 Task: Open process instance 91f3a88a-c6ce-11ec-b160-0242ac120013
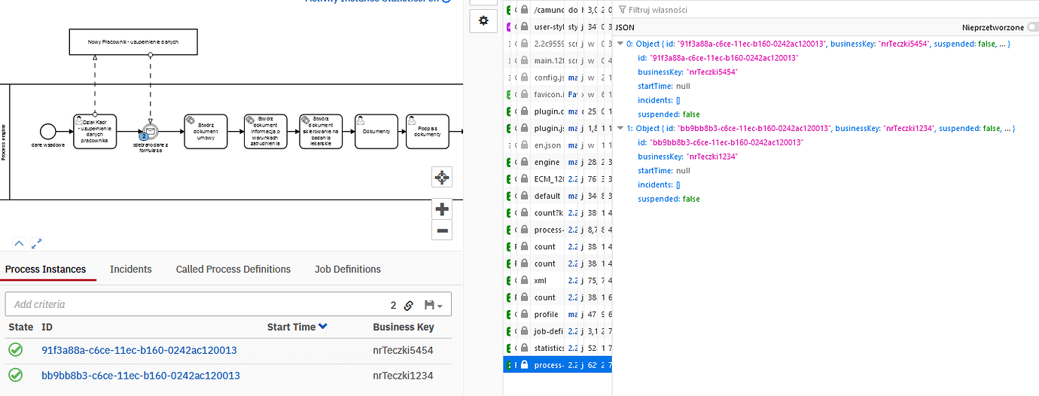pos(139,350)
